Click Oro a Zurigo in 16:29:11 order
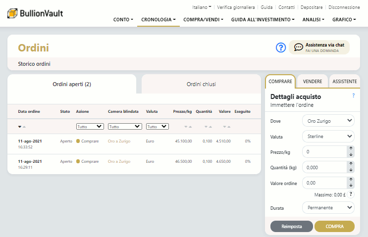This screenshot has height=237, width=368. tap(119, 161)
